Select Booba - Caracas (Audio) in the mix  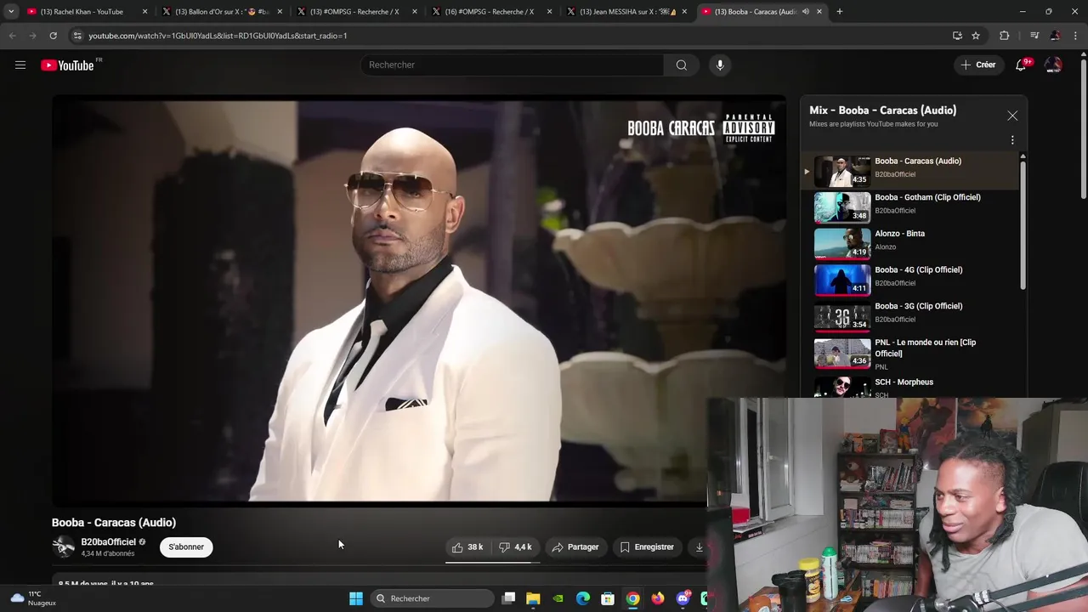click(910, 171)
